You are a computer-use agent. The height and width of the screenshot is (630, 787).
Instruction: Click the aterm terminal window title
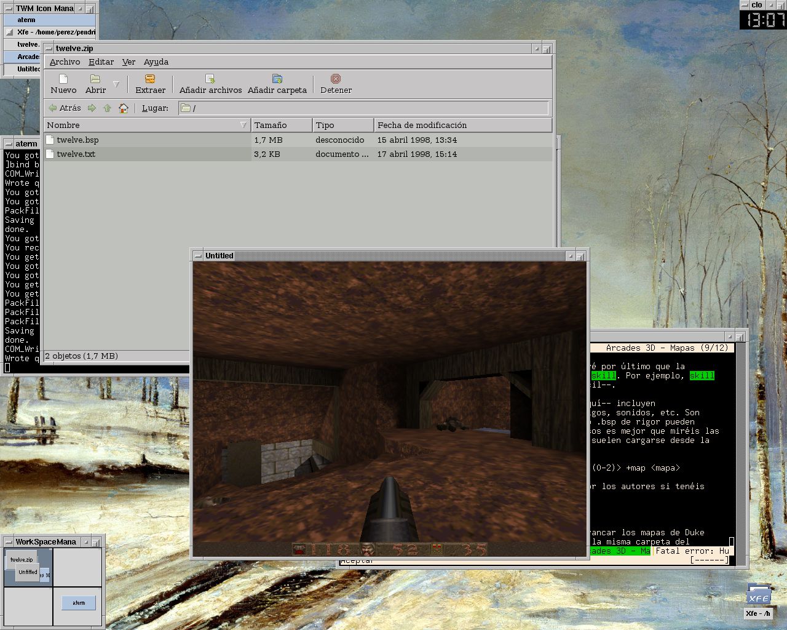26,143
